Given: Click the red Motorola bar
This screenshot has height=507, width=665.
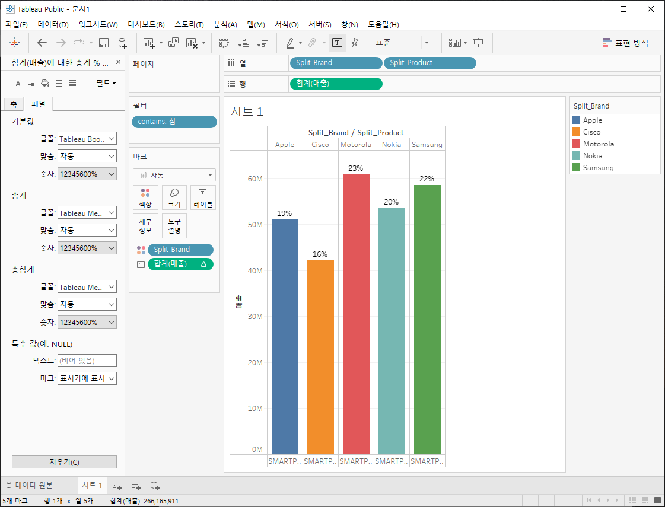Looking at the screenshot, I should pyautogui.click(x=356, y=314).
